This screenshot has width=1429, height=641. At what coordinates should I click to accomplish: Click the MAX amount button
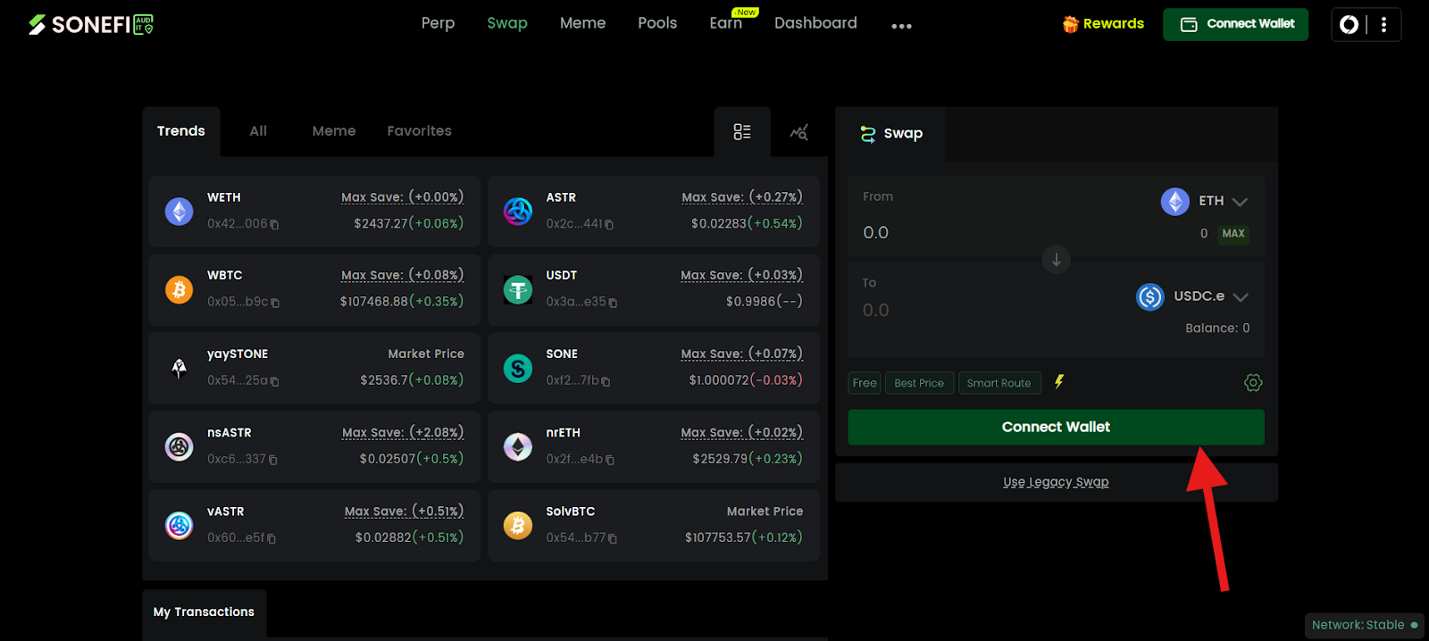pos(1233,234)
